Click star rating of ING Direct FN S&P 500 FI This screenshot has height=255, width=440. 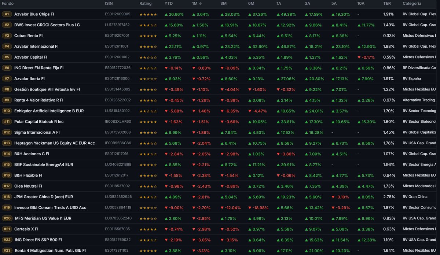point(148,240)
